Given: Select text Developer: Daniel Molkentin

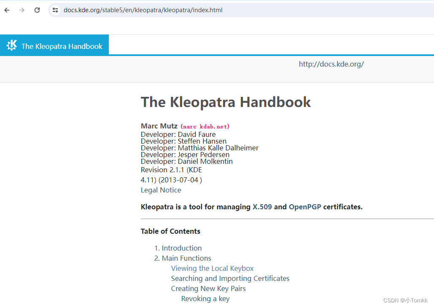Looking at the screenshot, I should [187, 161].
